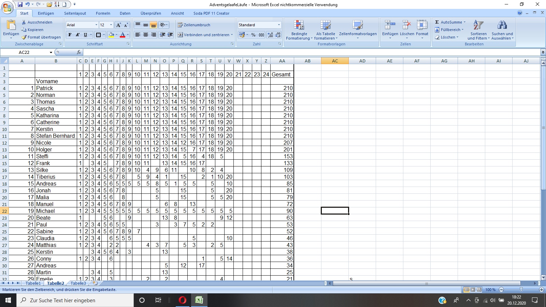546x307 pixels.
Task: Create a new blank workbook icon
Action: tap(64, 4)
